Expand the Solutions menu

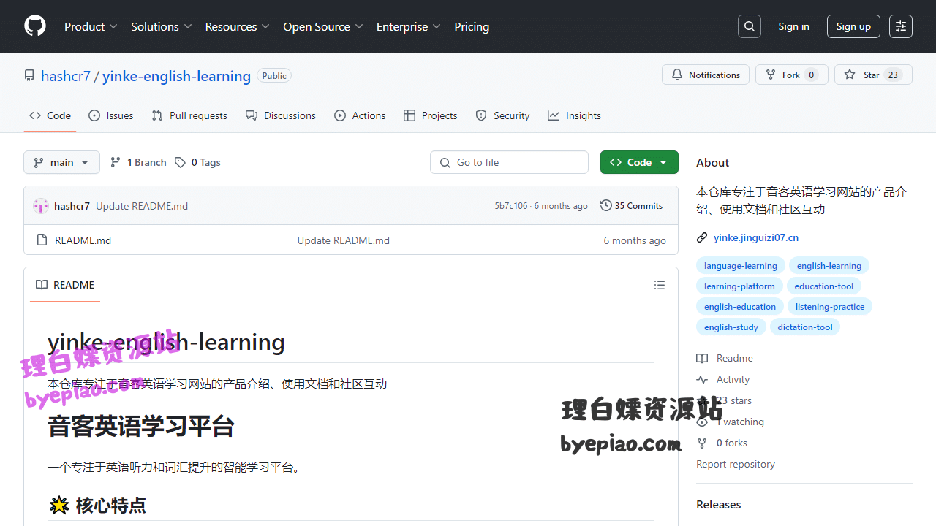pyautogui.click(x=161, y=26)
